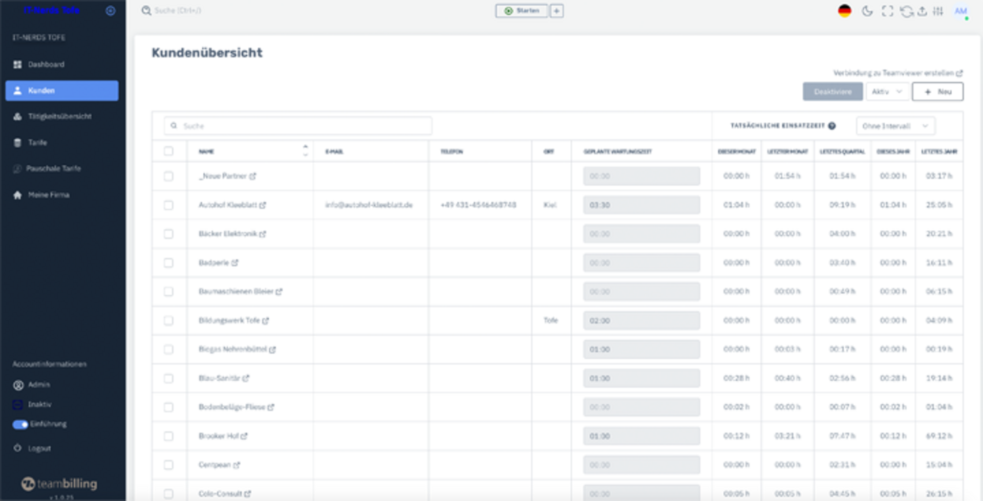983x501 pixels.
Task: Click the plus icon beside Starten
Action: (x=557, y=11)
